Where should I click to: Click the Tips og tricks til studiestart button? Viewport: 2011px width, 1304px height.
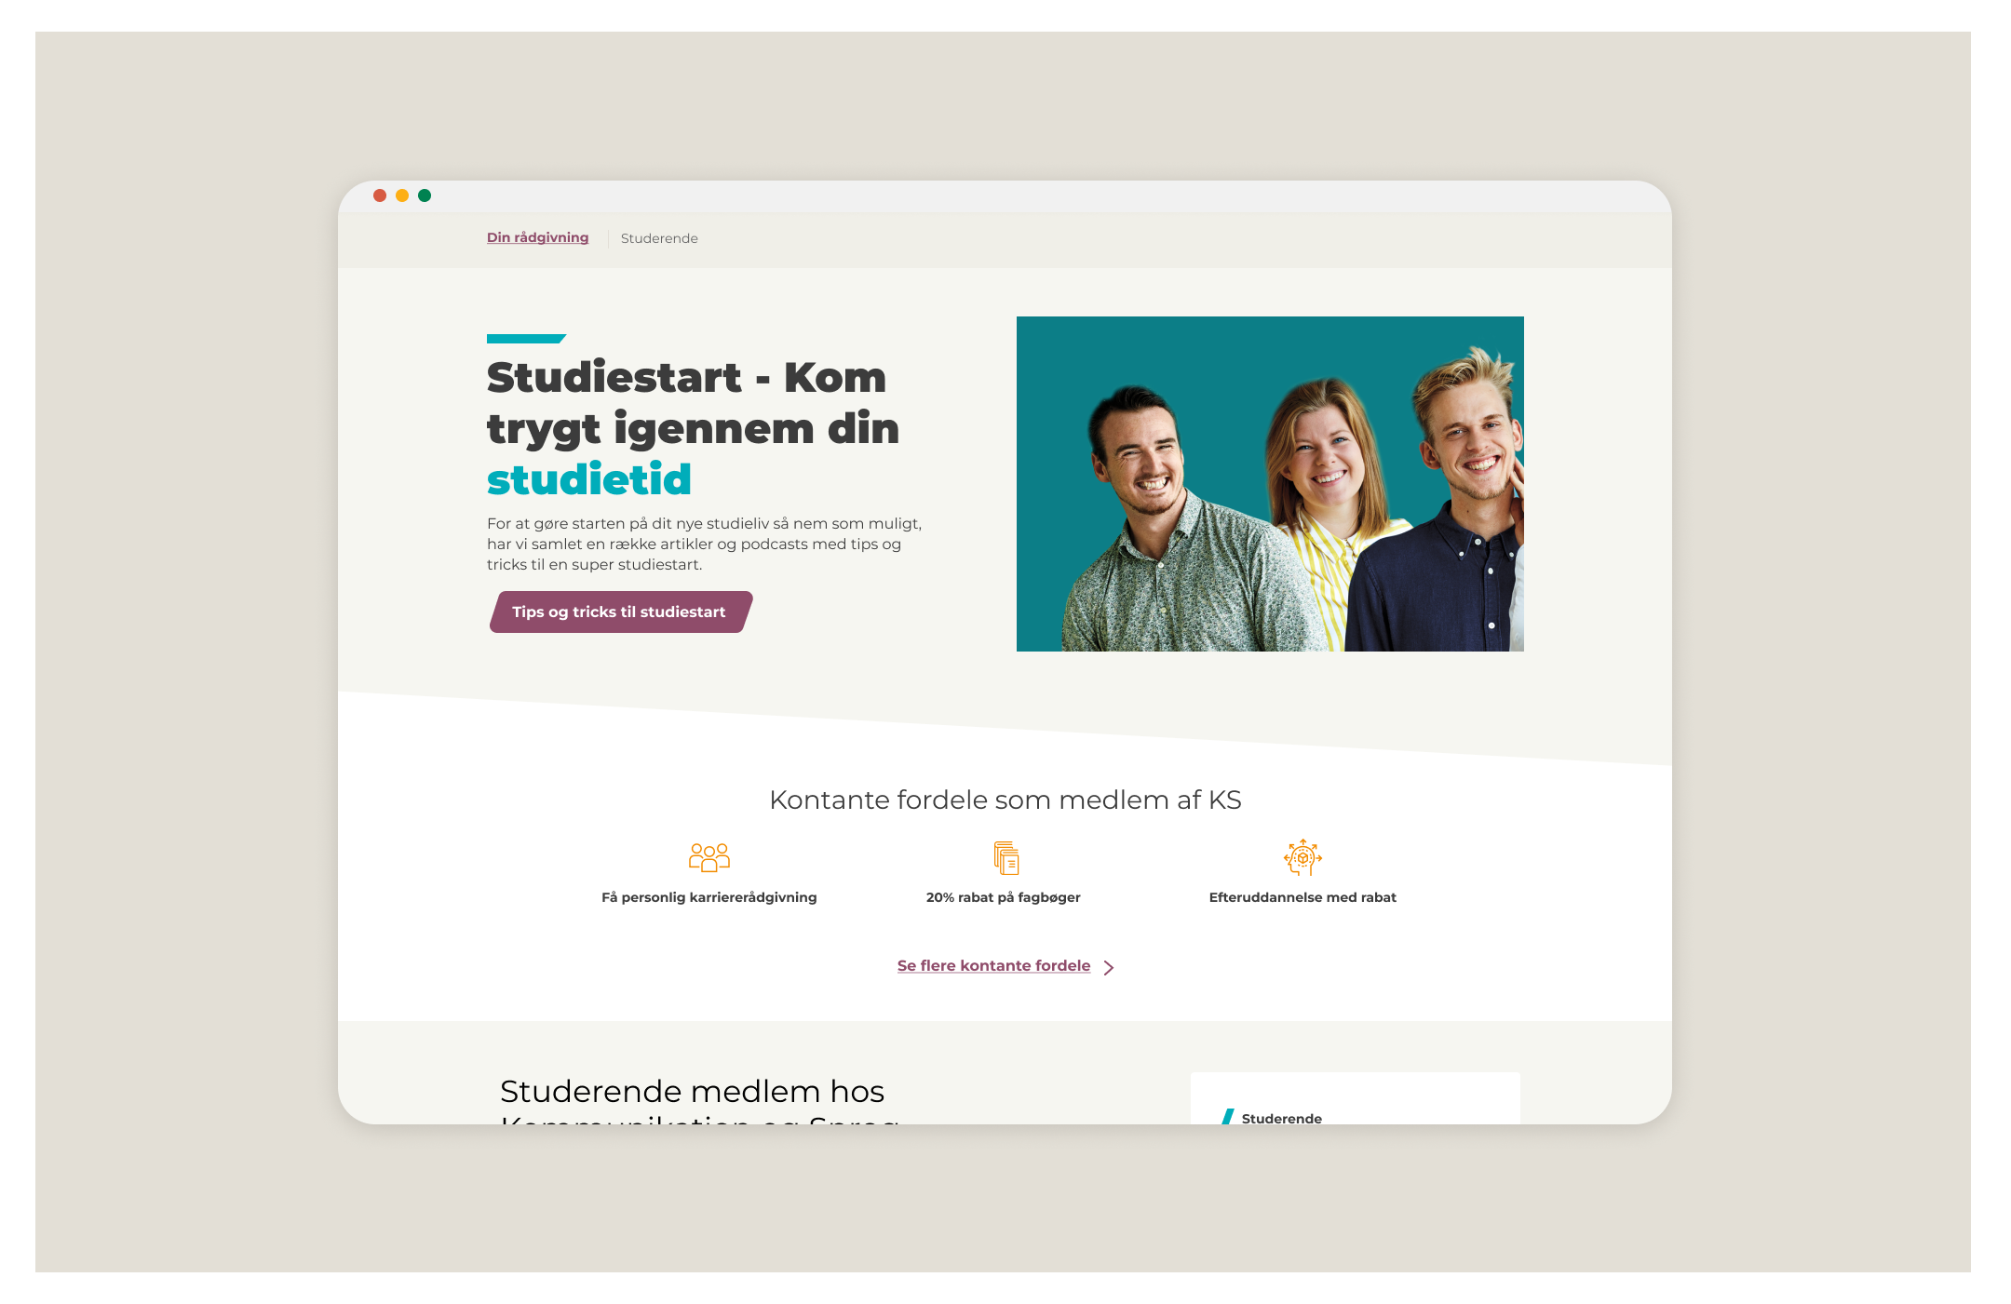tap(620, 612)
